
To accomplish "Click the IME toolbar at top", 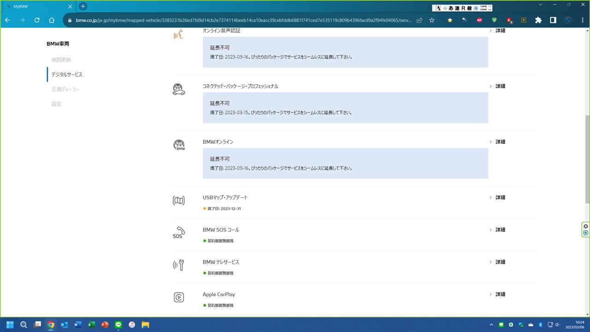I will pos(462,8).
